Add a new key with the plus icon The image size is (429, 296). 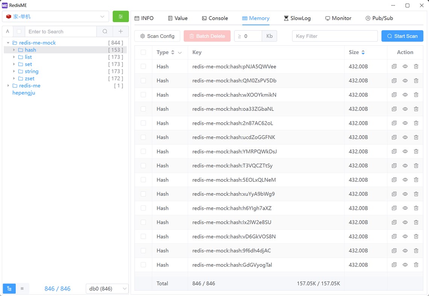click(x=121, y=32)
